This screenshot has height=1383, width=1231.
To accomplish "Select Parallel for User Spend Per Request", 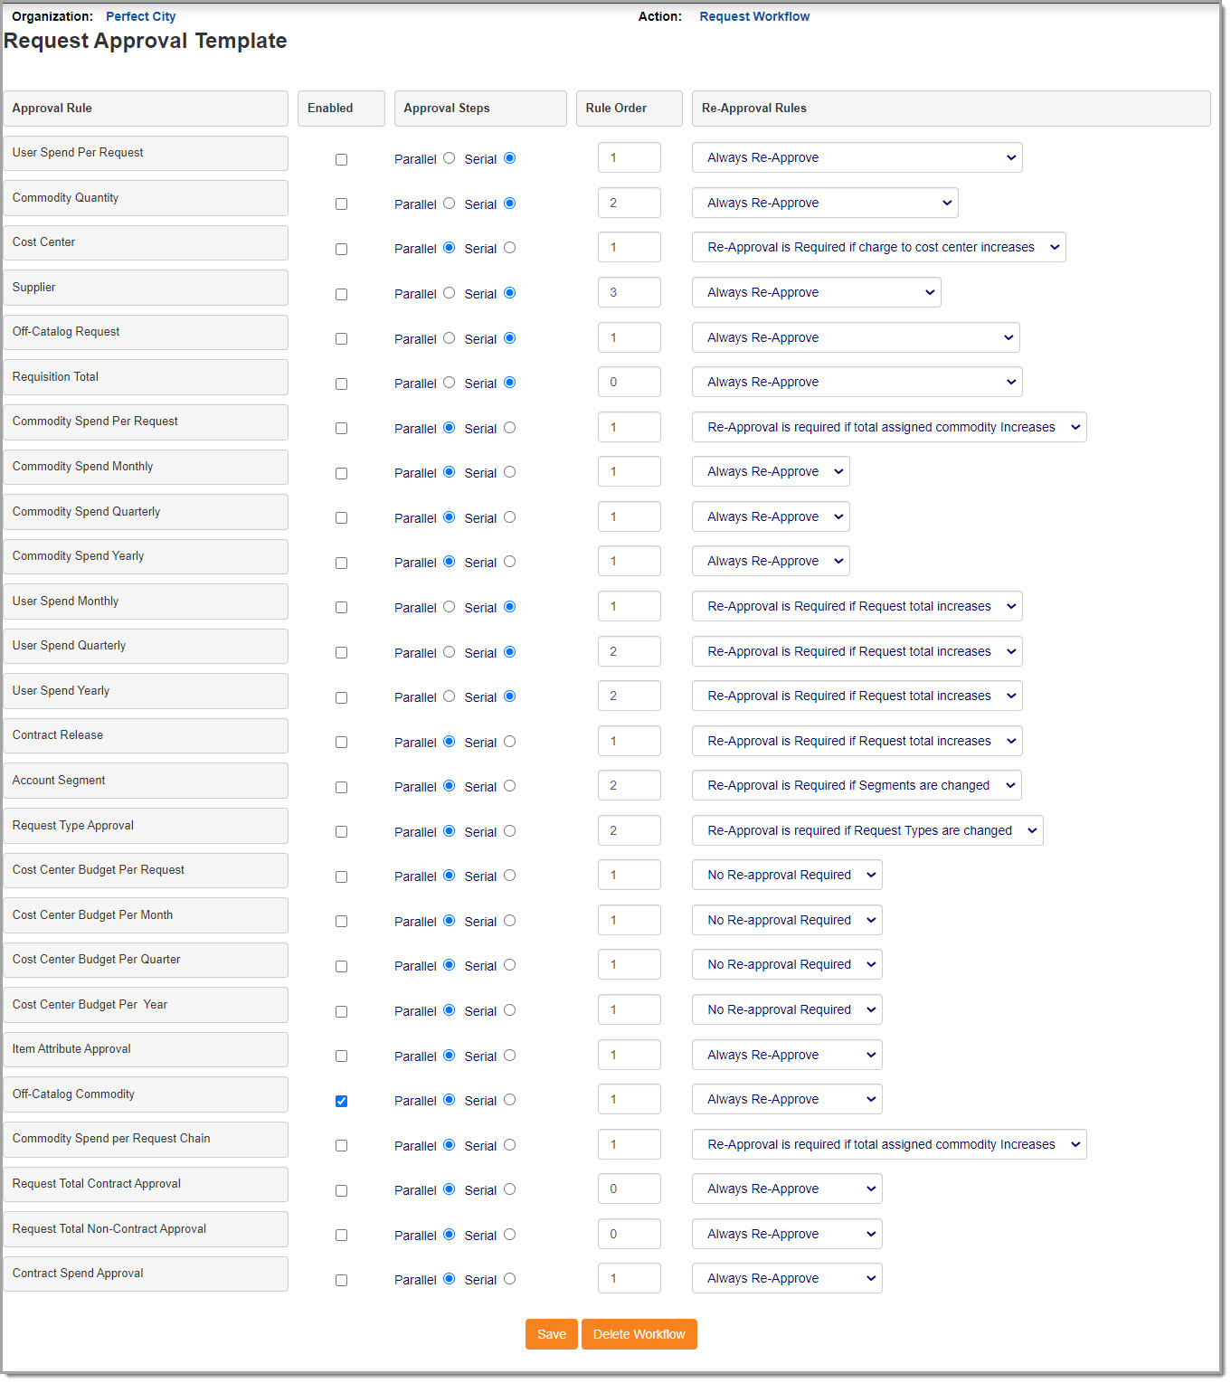I will pyautogui.click(x=450, y=157).
